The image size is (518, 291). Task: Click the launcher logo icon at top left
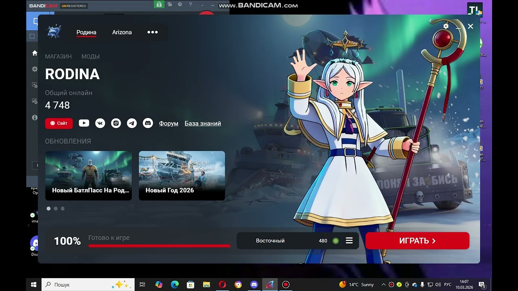tap(54, 32)
